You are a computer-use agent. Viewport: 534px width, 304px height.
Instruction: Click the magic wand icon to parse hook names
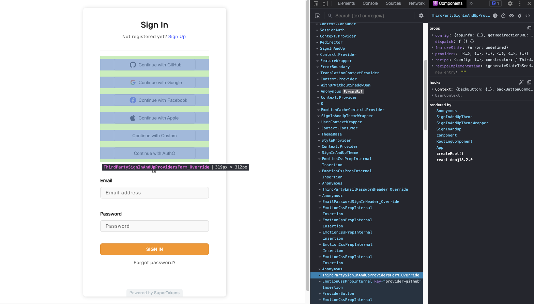coord(521,82)
